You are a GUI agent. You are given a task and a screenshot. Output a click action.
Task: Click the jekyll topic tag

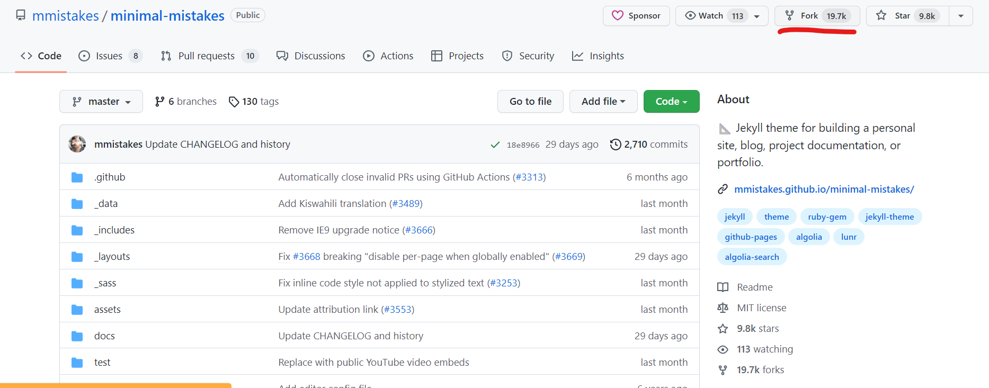735,216
